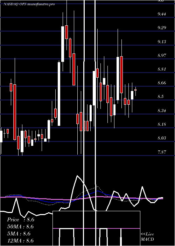Click the Price : 8.6 readout
This screenshot has width=175, height=246.
click(21, 220)
